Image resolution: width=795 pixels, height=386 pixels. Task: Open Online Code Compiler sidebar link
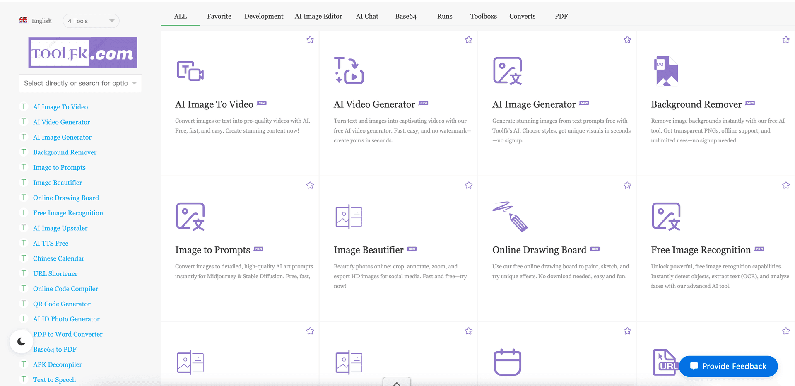65,289
